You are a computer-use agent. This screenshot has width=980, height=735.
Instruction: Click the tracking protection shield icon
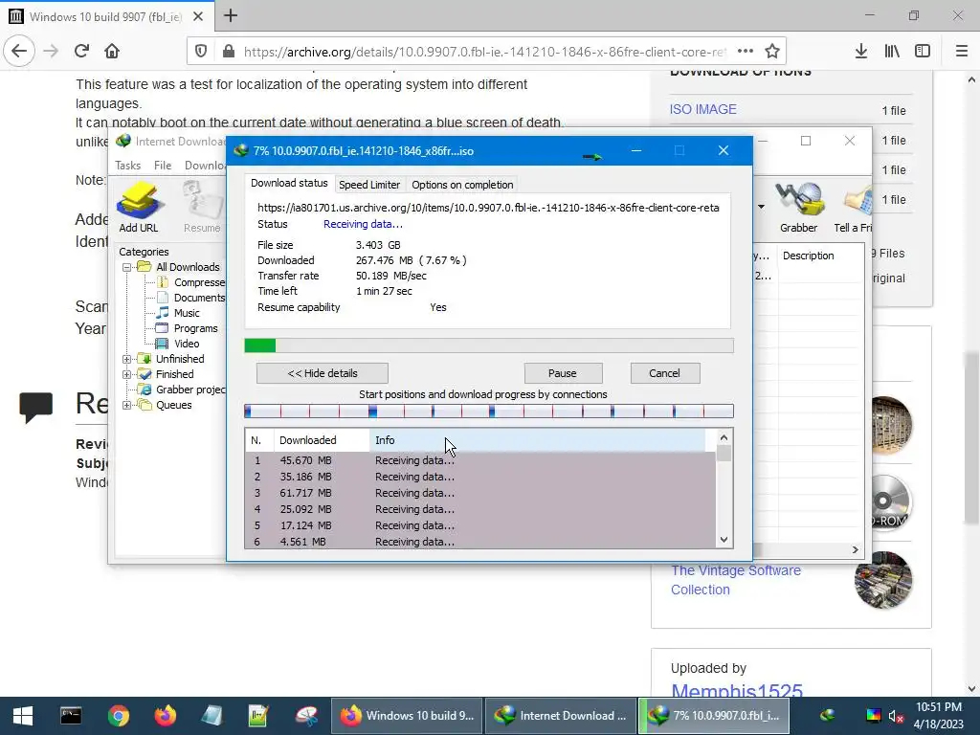pyautogui.click(x=201, y=52)
